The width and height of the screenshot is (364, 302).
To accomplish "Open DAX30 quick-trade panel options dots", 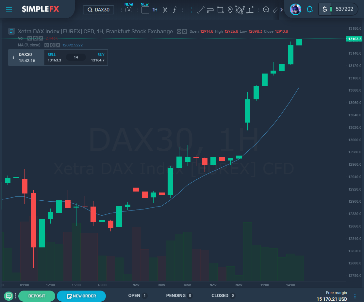I will click(x=13, y=57).
